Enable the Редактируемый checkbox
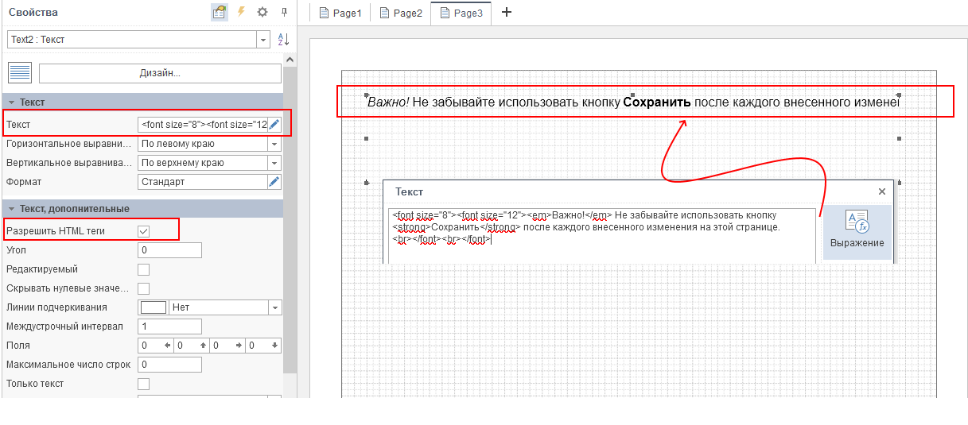 [144, 269]
